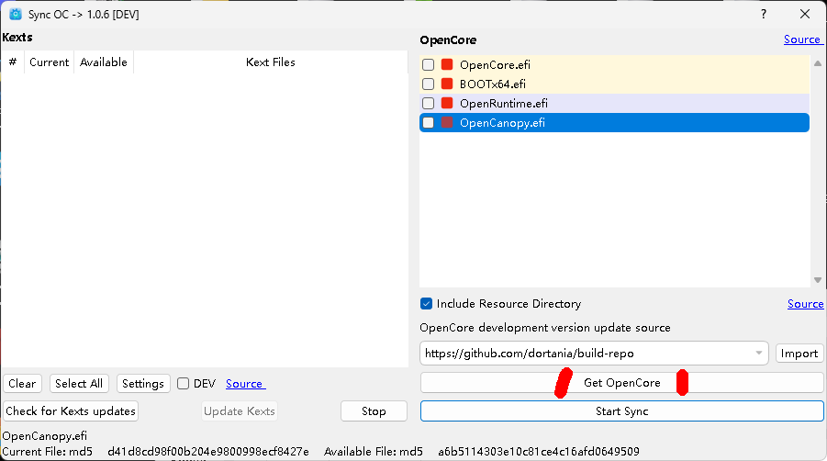Click the red status square beside OpenRuntime.efi
This screenshot has width=827, height=461.
[x=447, y=103]
